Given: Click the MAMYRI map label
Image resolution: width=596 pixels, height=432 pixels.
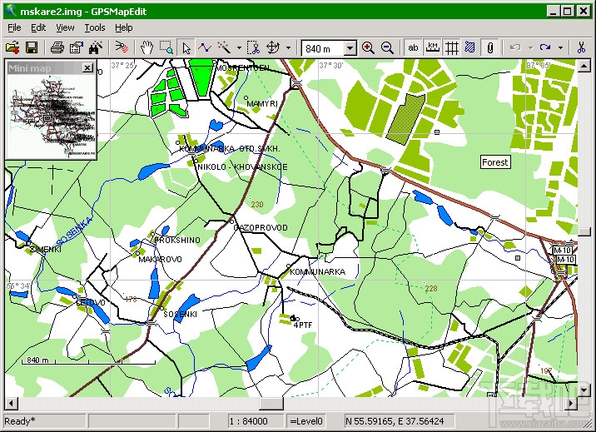Looking at the screenshot, I should coord(262,103).
